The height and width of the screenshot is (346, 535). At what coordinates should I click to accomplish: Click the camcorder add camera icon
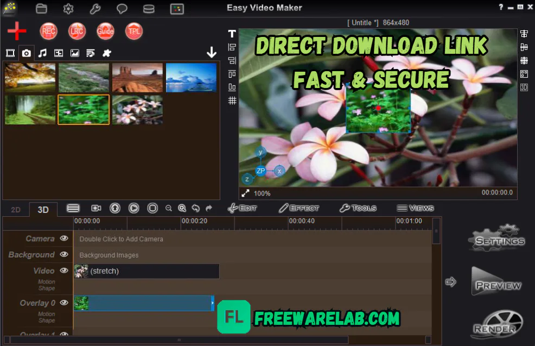tap(96, 208)
